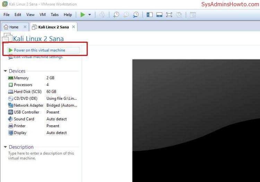
Task: Open the snapshot manager icon
Action: 136,15
